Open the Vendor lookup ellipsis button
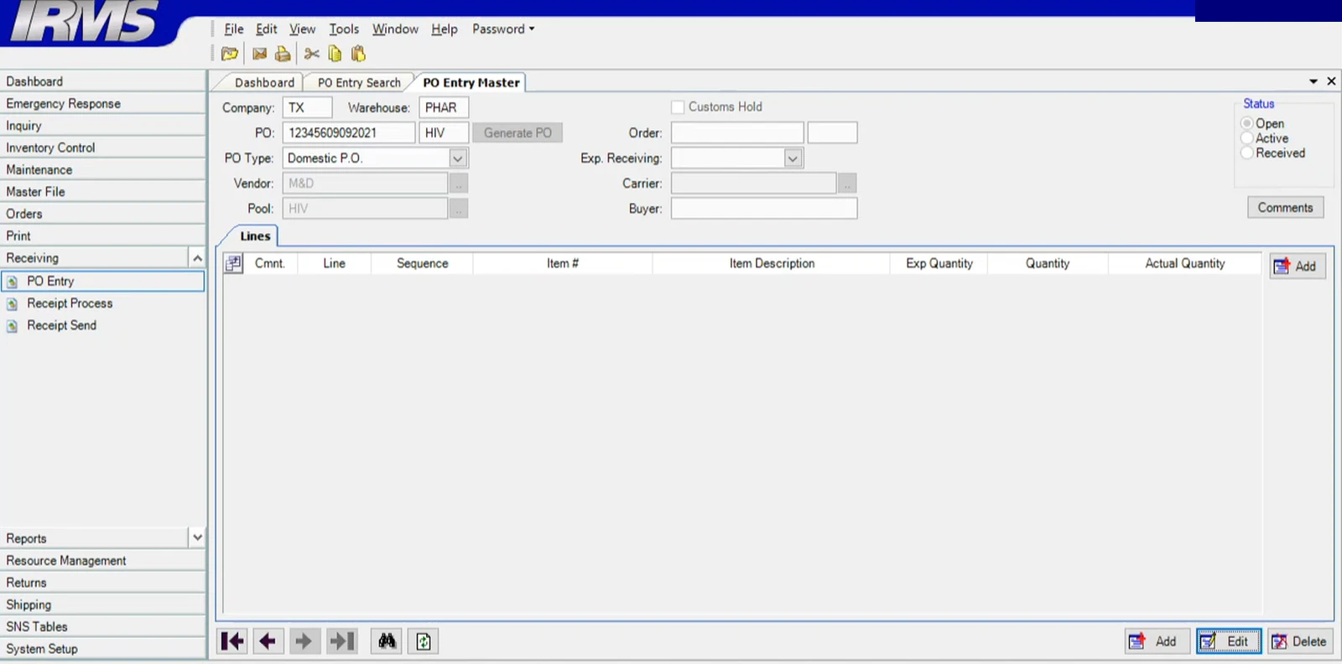 pyautogui.click(x=458, y=184)
